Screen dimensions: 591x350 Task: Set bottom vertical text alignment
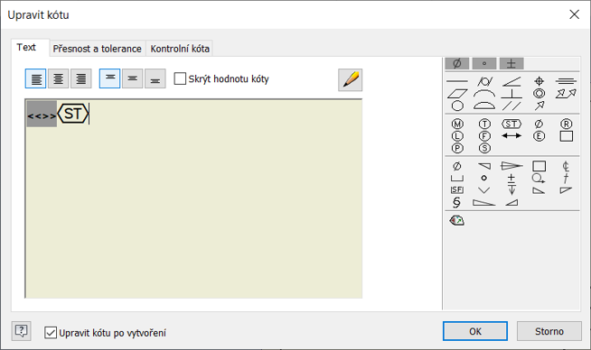pyautogui.click(x=155, y=78)
